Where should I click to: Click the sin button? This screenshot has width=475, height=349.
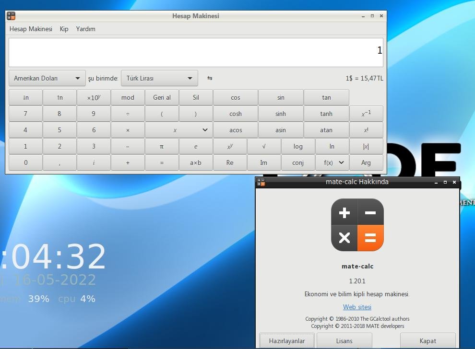tap(281, 97)
